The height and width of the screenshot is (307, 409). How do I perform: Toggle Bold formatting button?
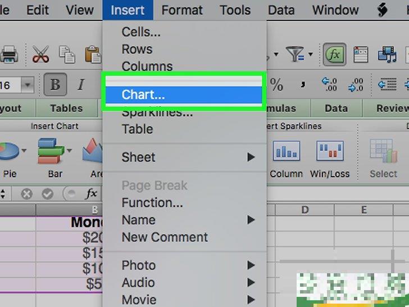point(55,85)
